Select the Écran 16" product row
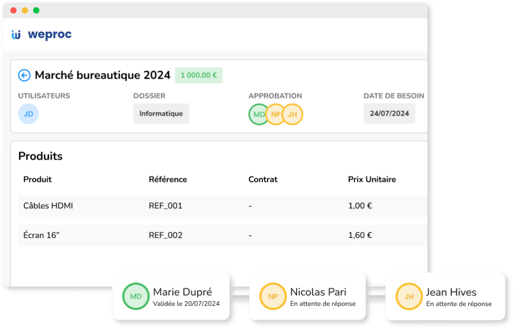 pos(41,235)
